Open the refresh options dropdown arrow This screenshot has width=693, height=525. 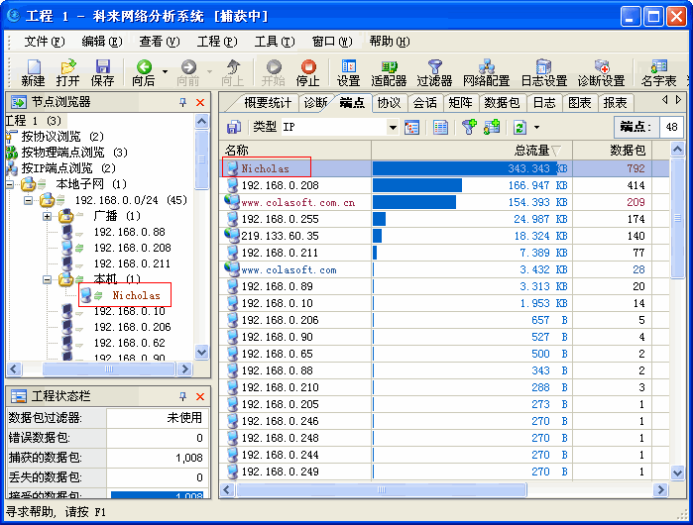pos(536,128)
